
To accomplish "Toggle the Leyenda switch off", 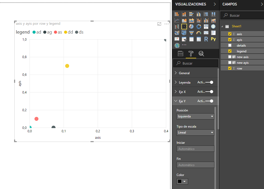I will click(x=209, y=82).
